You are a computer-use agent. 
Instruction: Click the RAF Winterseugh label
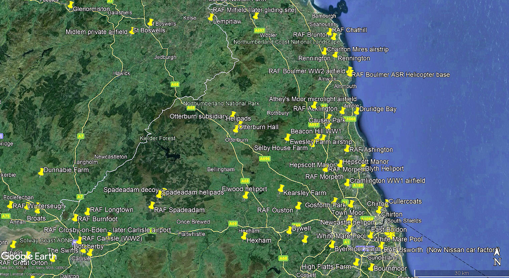point(38,206)
